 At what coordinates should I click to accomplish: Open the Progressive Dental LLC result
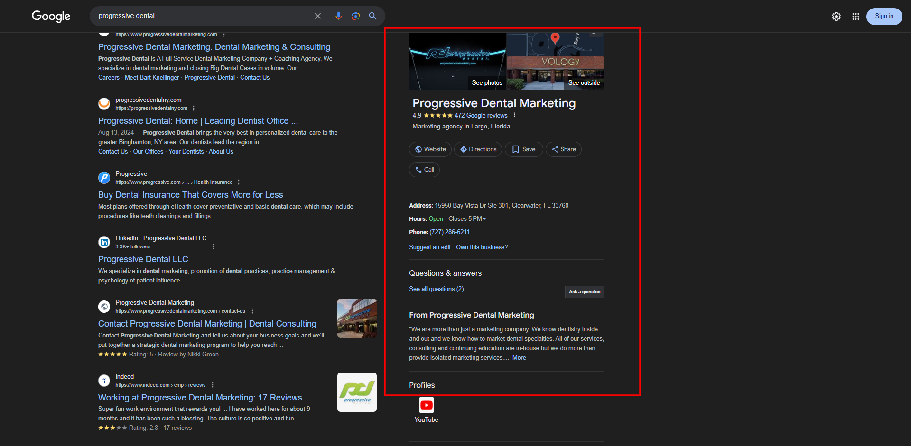click(x=143, y=259)
